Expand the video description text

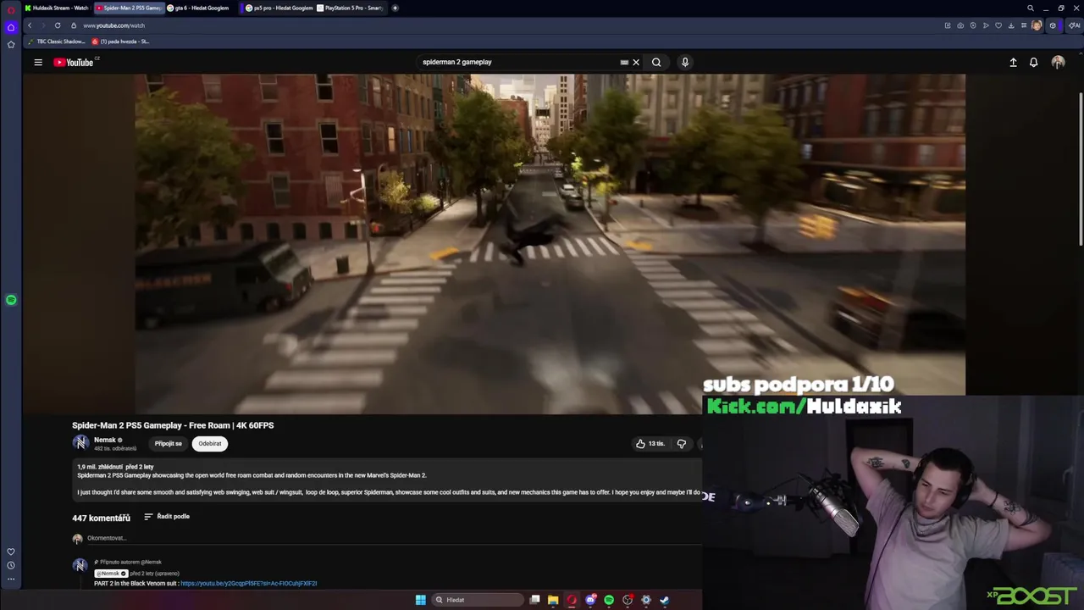click(388, 480)
